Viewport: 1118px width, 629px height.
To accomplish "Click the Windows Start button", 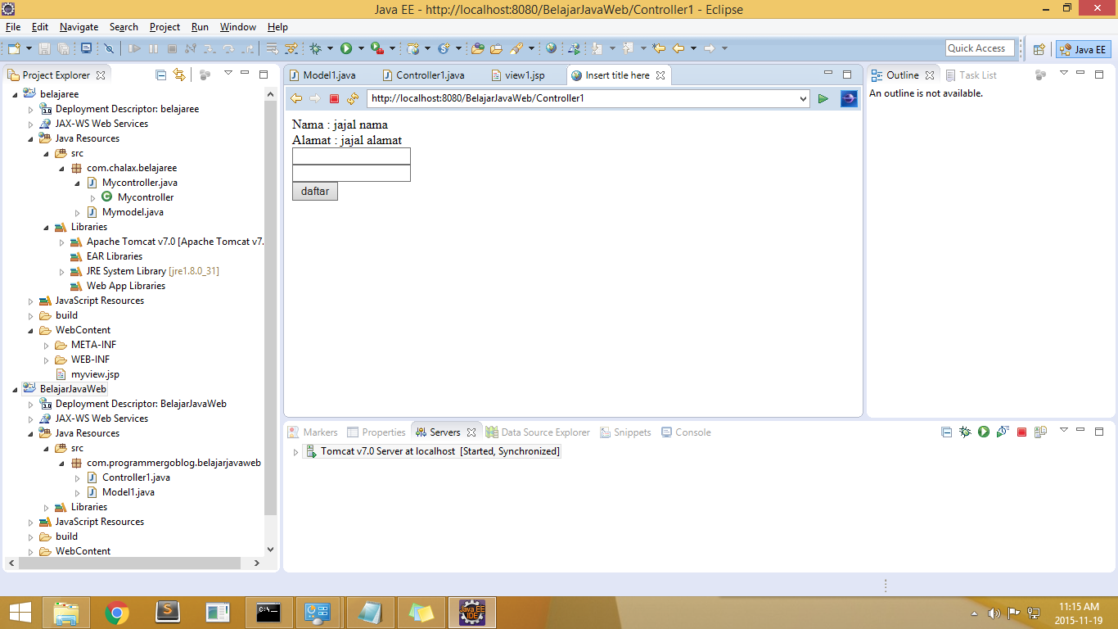I will [x=20, y=612].
